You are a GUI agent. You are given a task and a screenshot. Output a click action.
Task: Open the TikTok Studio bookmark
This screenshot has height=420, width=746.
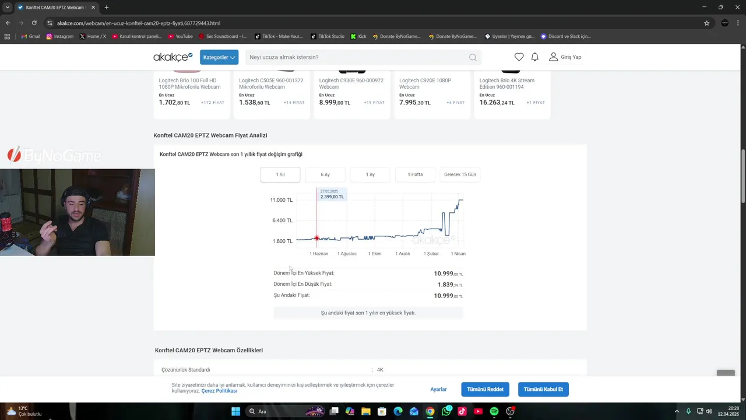click(x=327, y=36)
